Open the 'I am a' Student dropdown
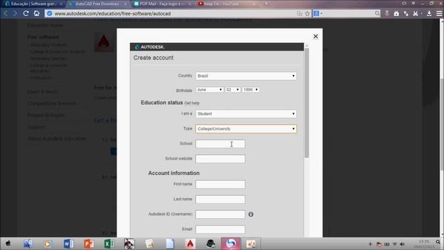Image resolution: width=444 pixels, height=250 pixels. click(x=246, y=114)
